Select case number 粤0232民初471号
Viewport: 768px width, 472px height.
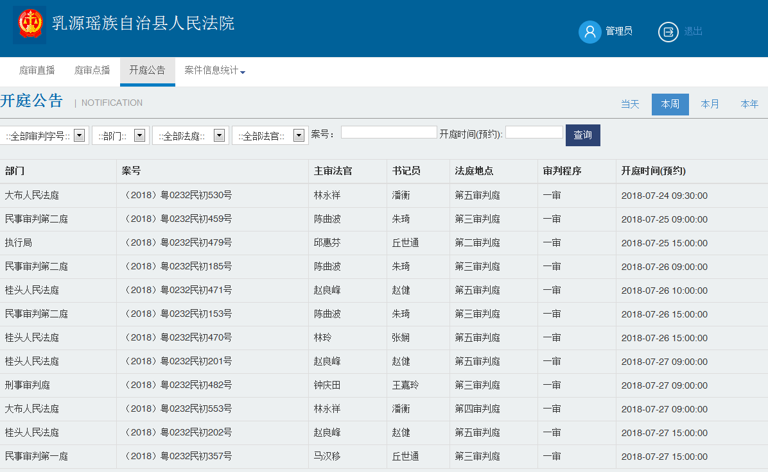(177, 290)
